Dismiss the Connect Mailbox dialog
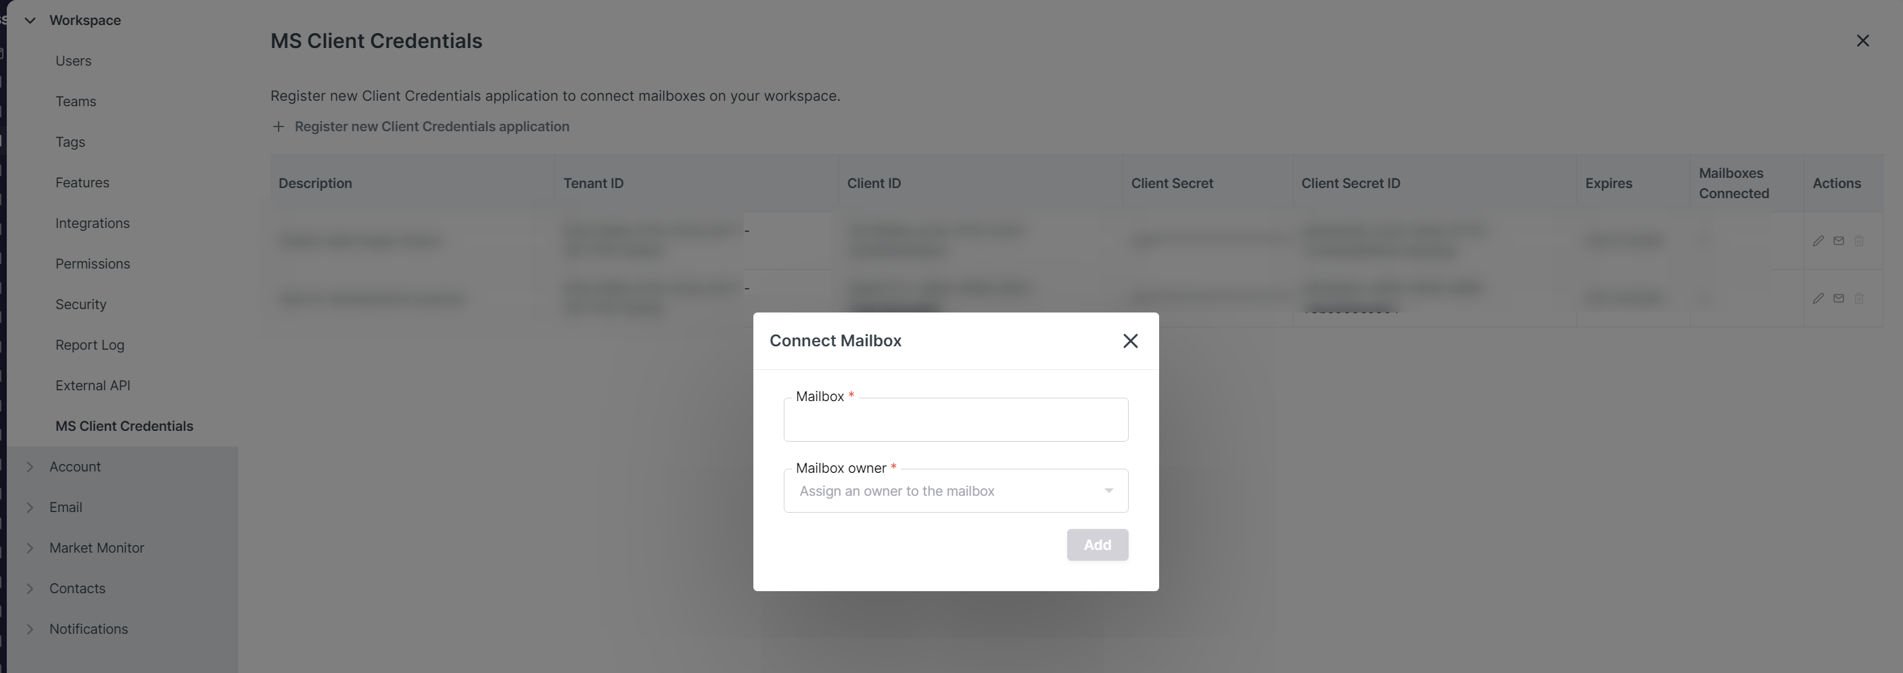1903x673 pixels. pyautogui.click(x=1131, y=341)
